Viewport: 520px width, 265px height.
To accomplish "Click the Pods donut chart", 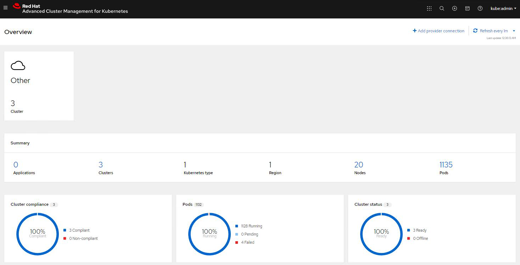I will click(x=209, y=234).
